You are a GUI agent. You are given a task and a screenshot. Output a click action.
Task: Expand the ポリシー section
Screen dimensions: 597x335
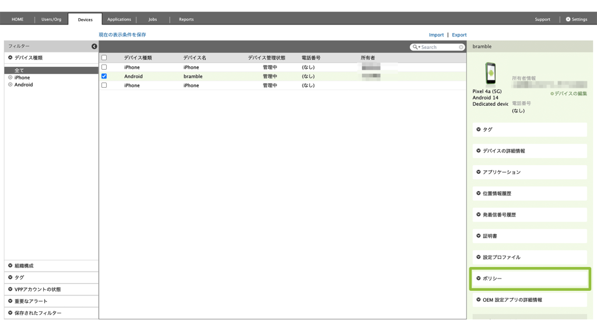click(x=529, y=279)
